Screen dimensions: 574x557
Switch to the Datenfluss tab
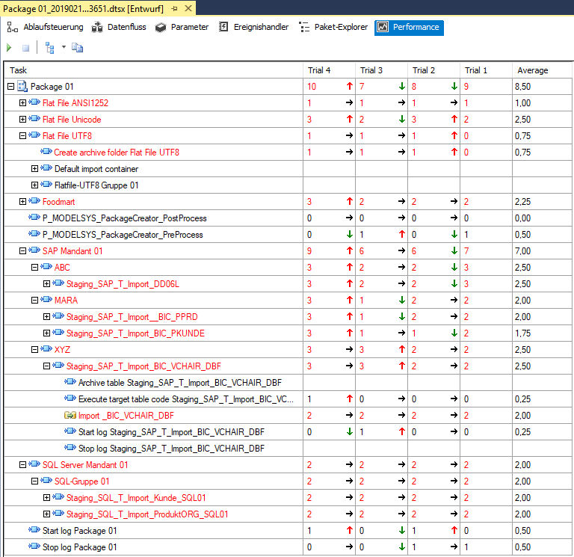tap(118, 27)
